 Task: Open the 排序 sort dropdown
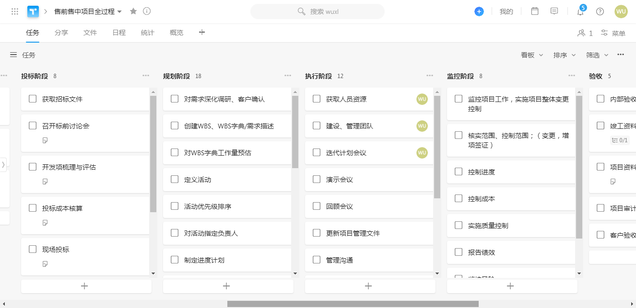pyautogui.click(x=565, y=55)
